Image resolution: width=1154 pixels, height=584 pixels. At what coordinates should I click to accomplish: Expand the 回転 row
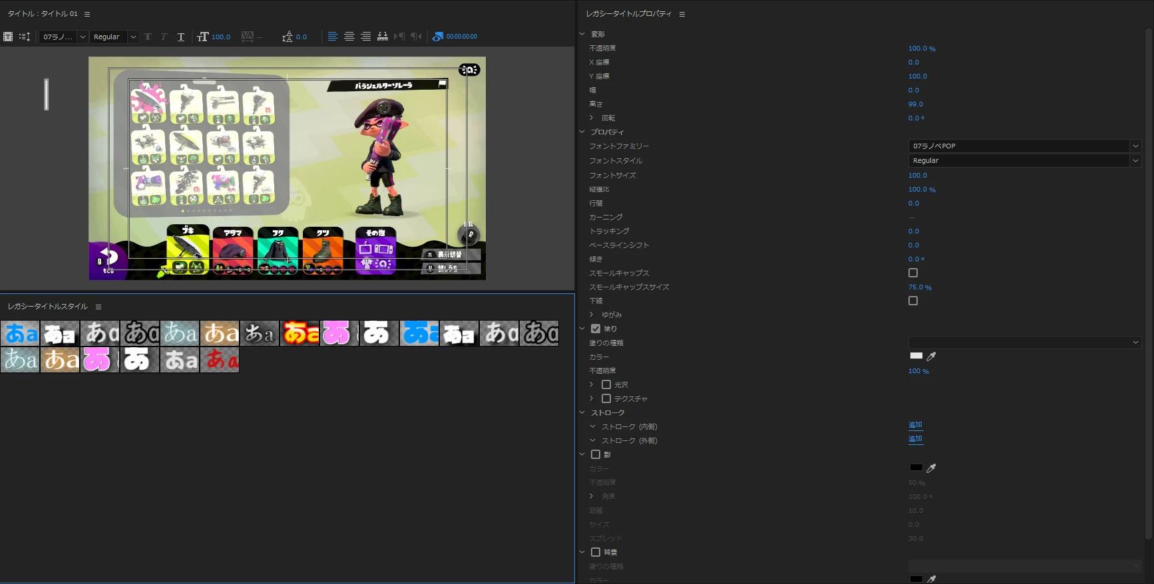click(x=591, y=118)
